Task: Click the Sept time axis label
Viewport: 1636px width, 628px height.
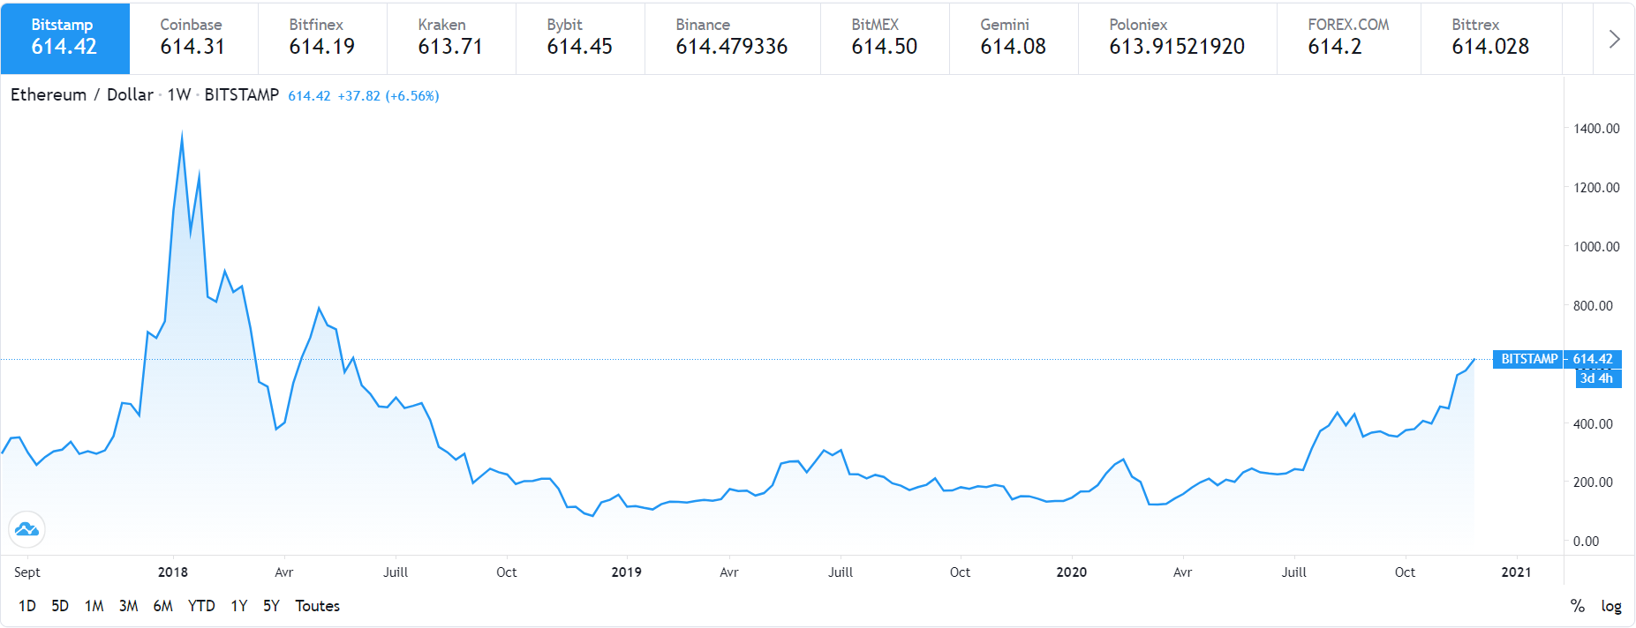Action: [27, 572]
